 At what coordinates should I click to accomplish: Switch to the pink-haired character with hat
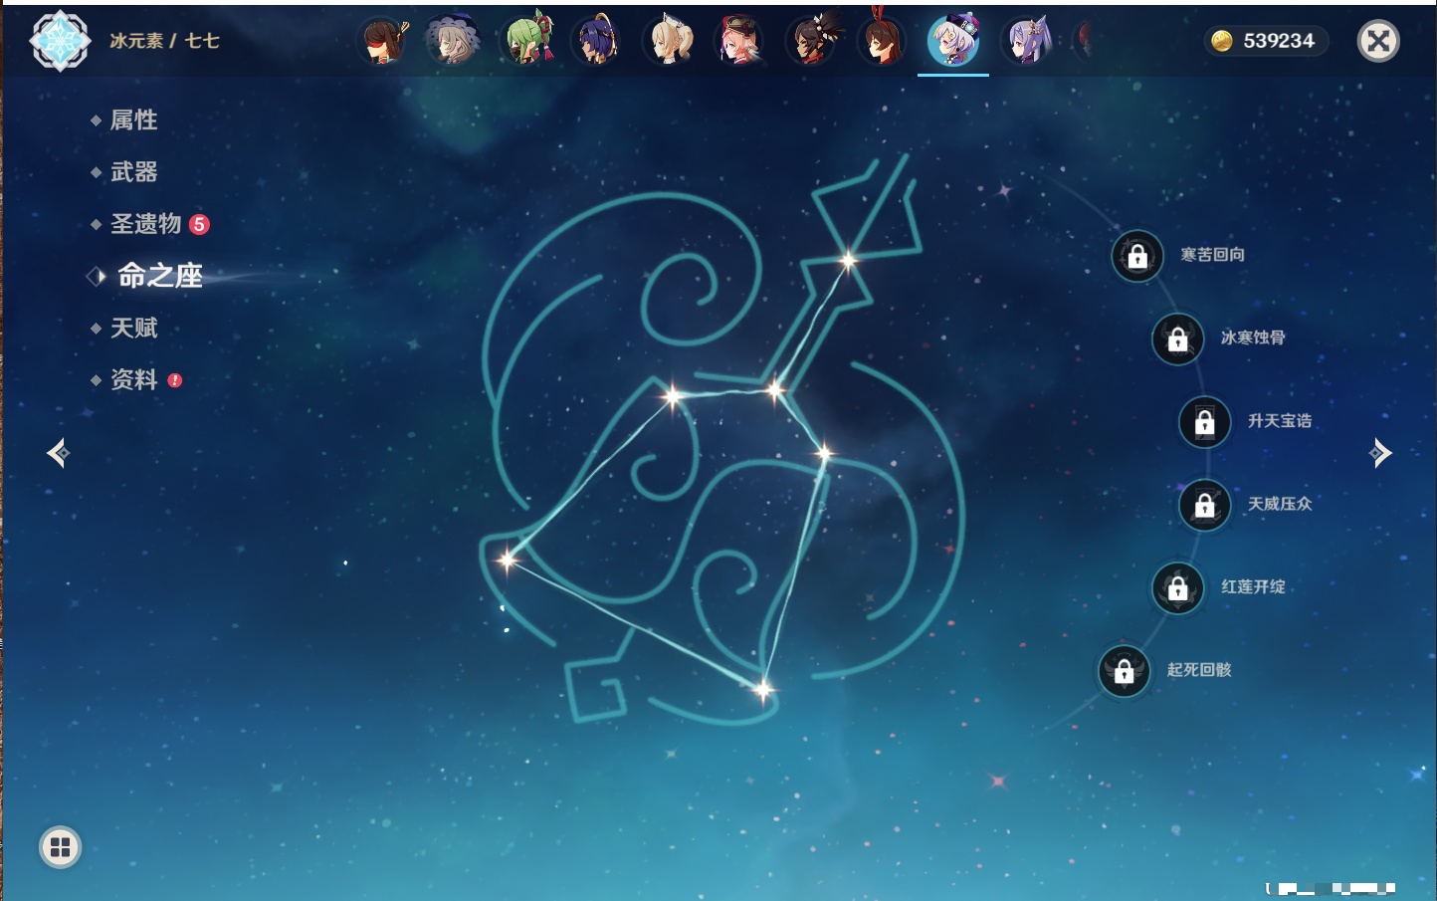click(x=740, y=42)
